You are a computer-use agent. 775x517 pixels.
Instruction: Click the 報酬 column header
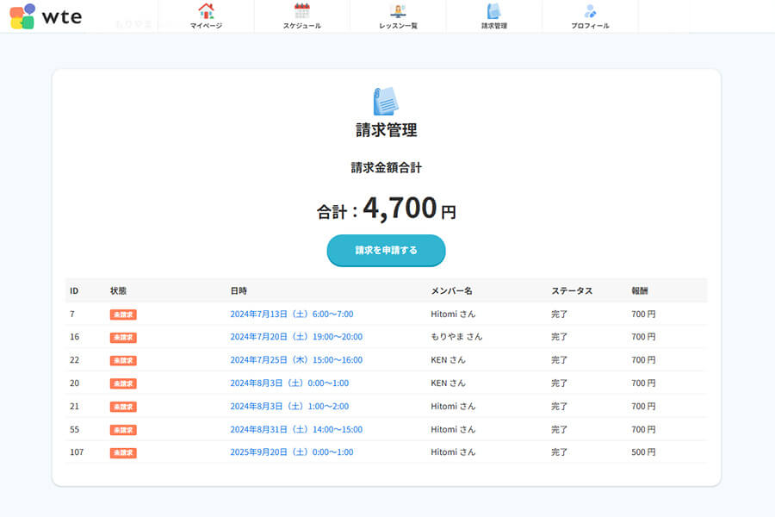[641, 290]
